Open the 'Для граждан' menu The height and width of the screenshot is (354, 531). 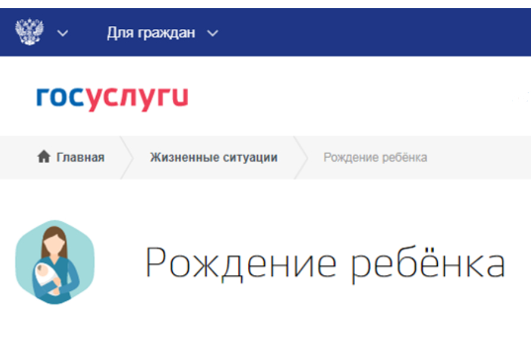point(151,33)
